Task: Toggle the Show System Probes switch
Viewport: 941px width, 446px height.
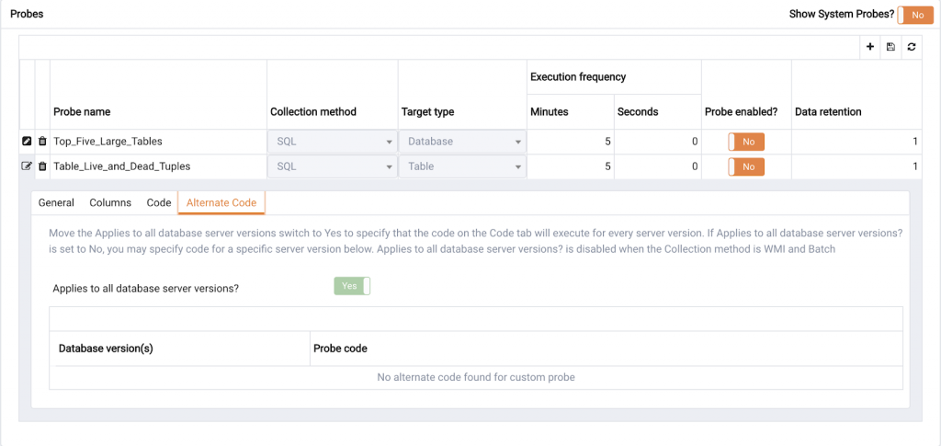Action: click(x=914, y=15)
